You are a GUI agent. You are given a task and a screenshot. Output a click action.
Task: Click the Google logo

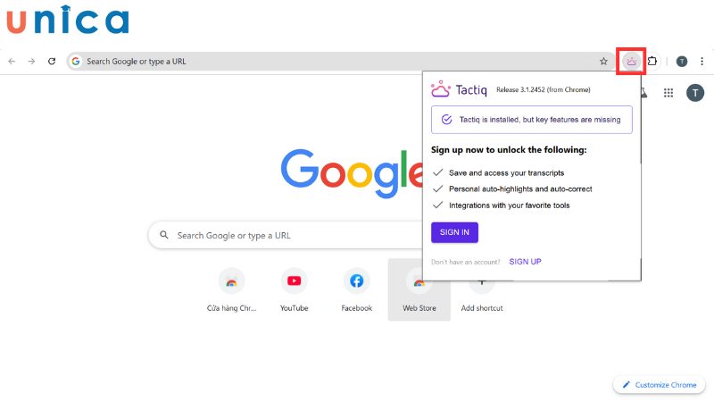point(352,172)
